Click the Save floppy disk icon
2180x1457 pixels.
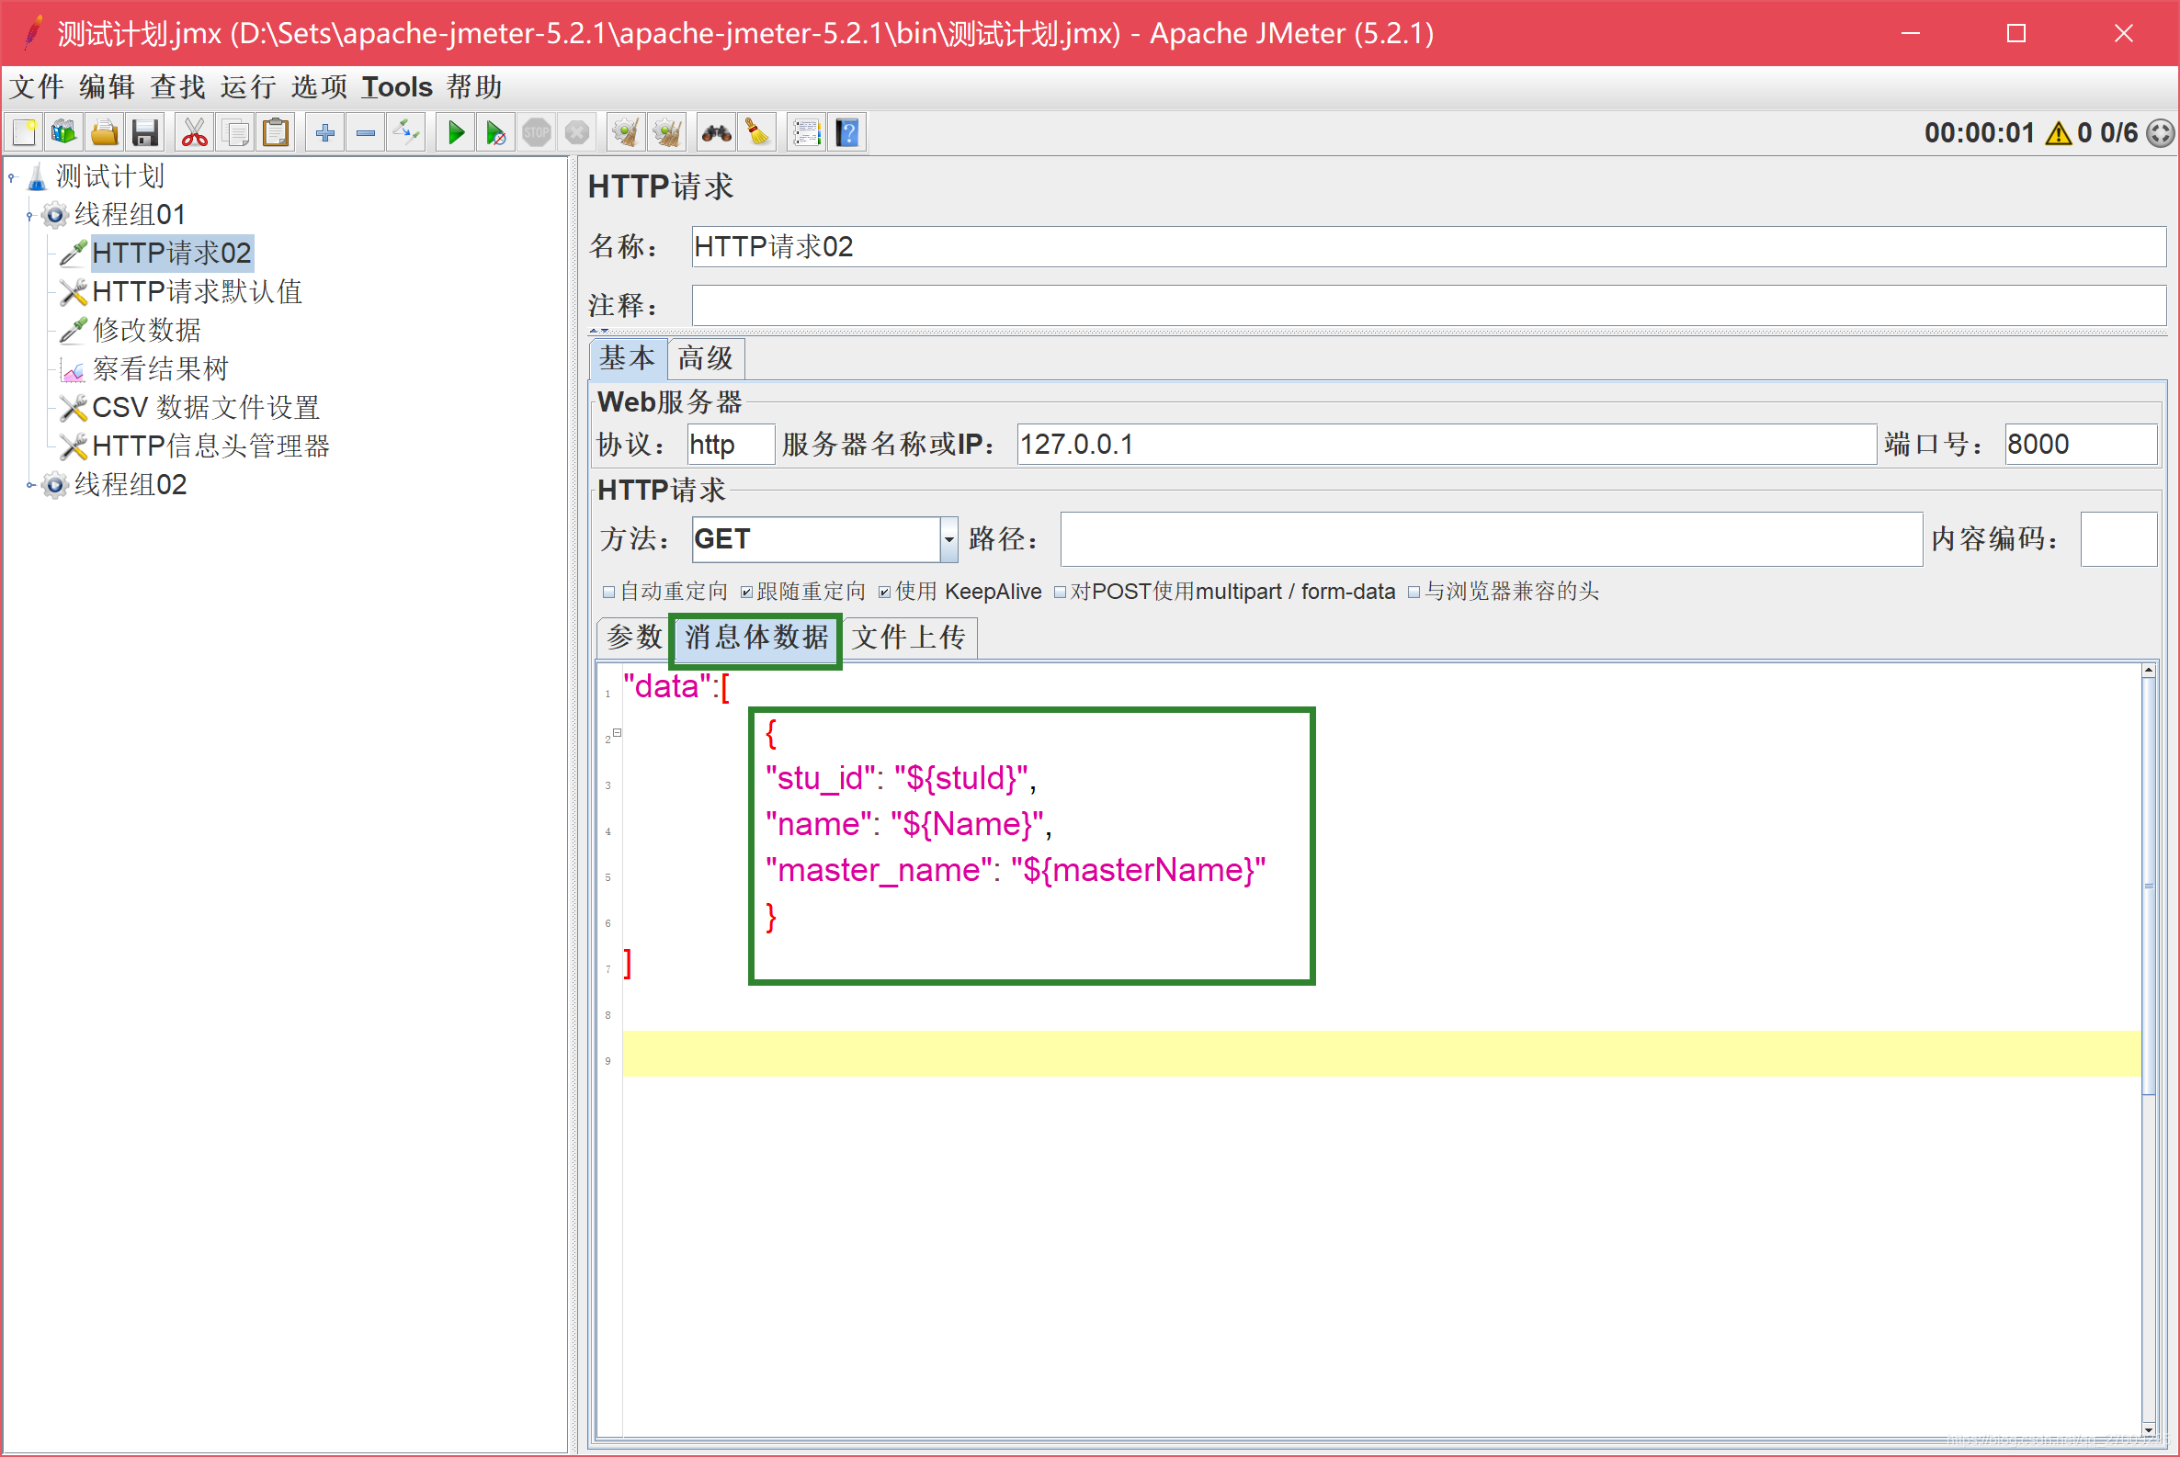(x=145, y=133)
